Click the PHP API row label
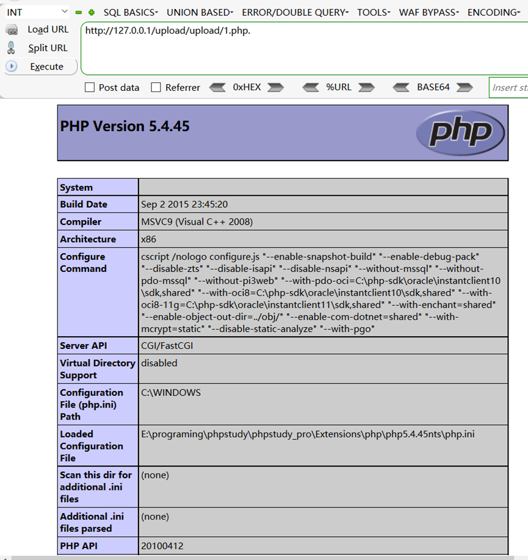528x560 pixels. (x=79, y=546)
